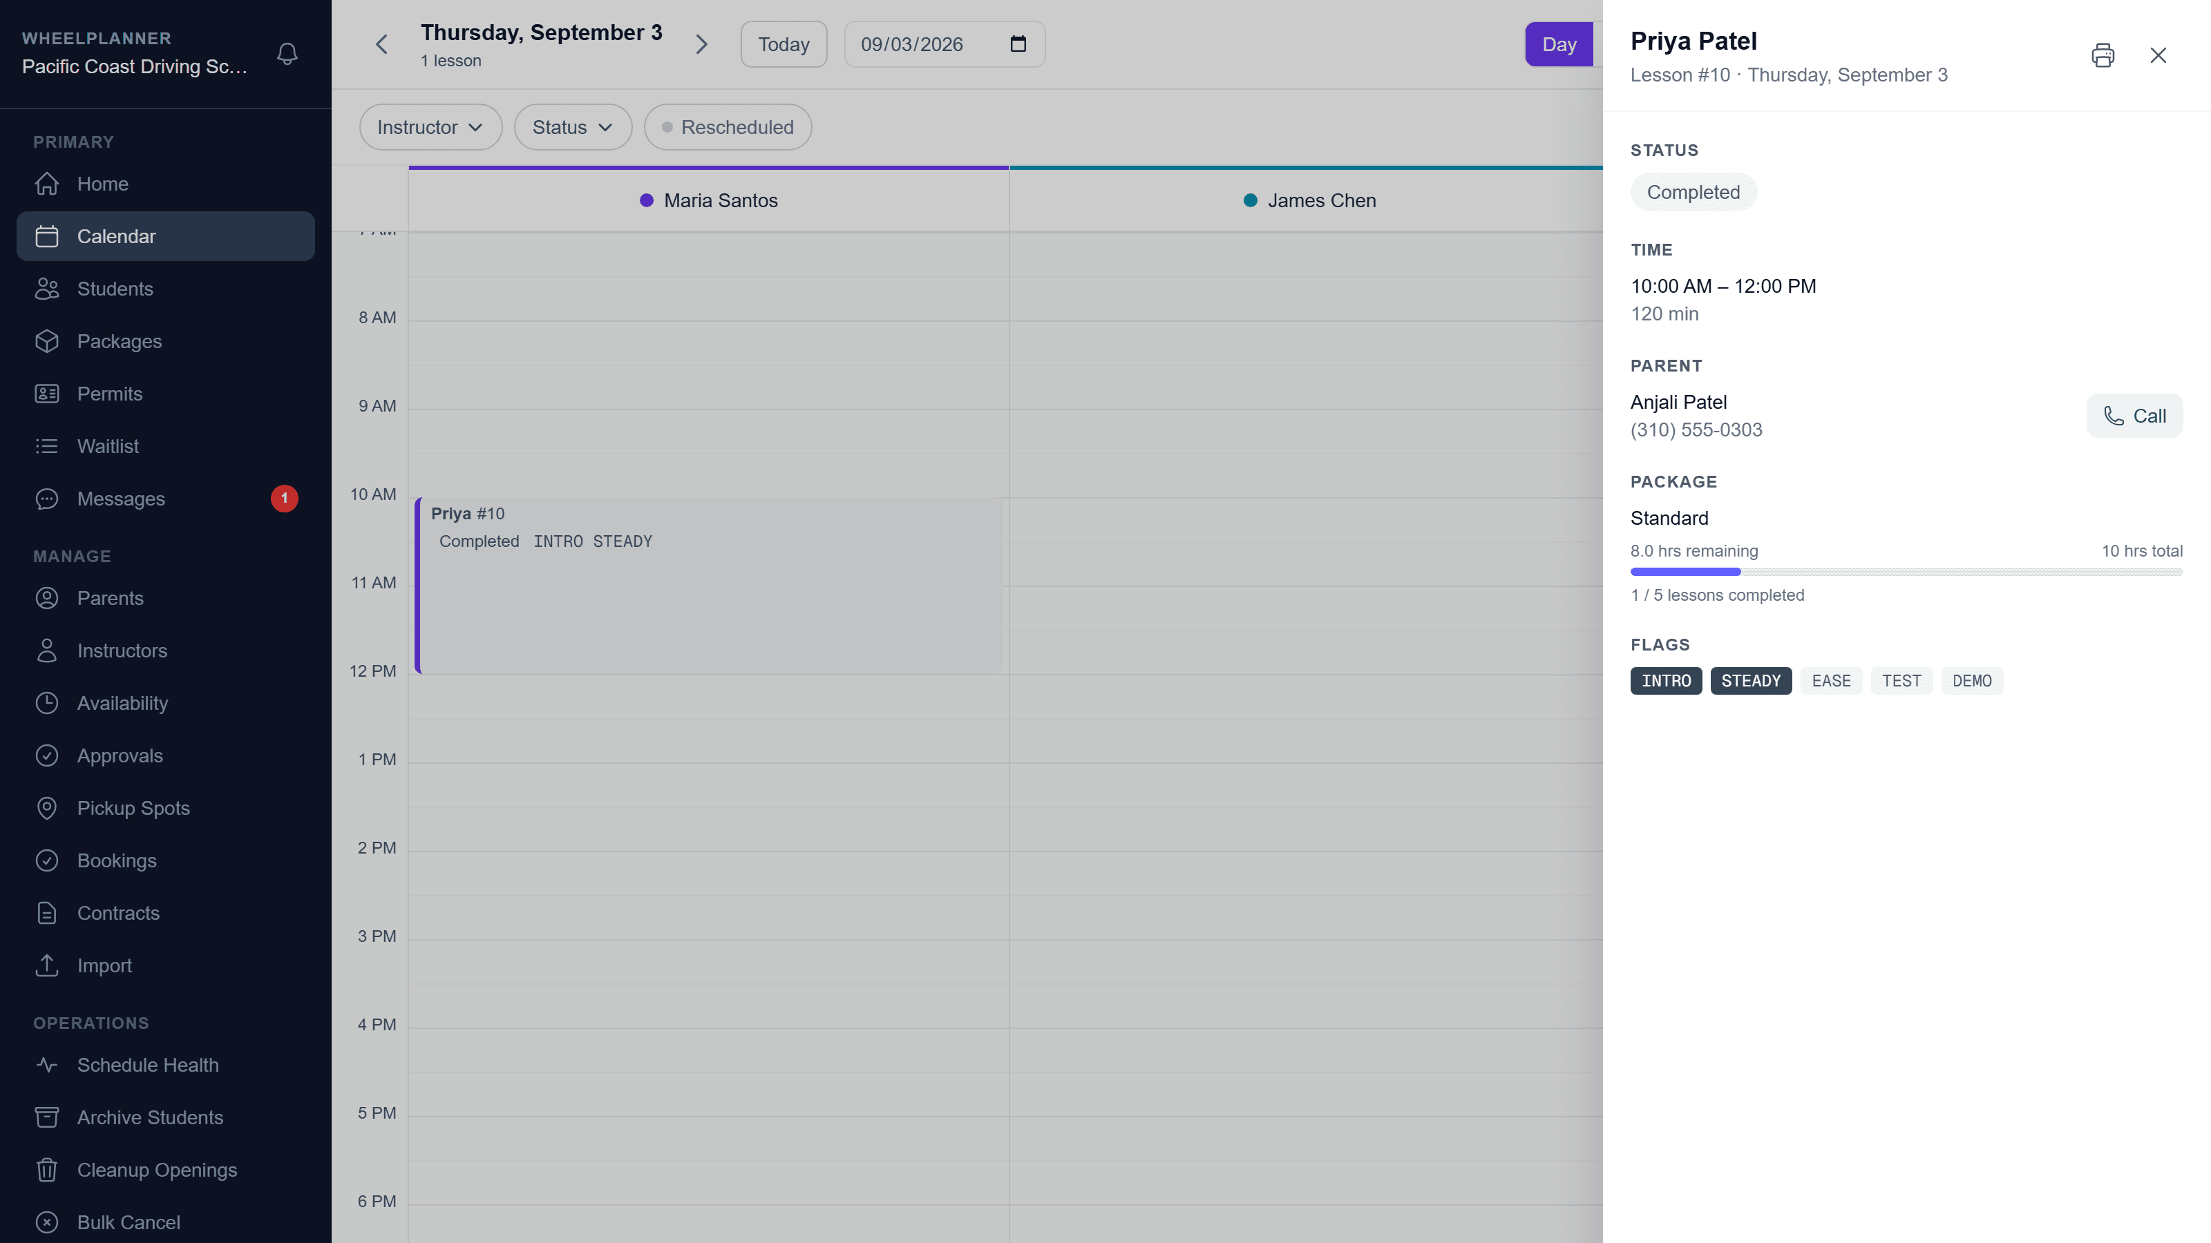The width and height of the screenshot is (2211, 1243).
Task: Toggle the DEMO flag
Action: coord(1973,680)
